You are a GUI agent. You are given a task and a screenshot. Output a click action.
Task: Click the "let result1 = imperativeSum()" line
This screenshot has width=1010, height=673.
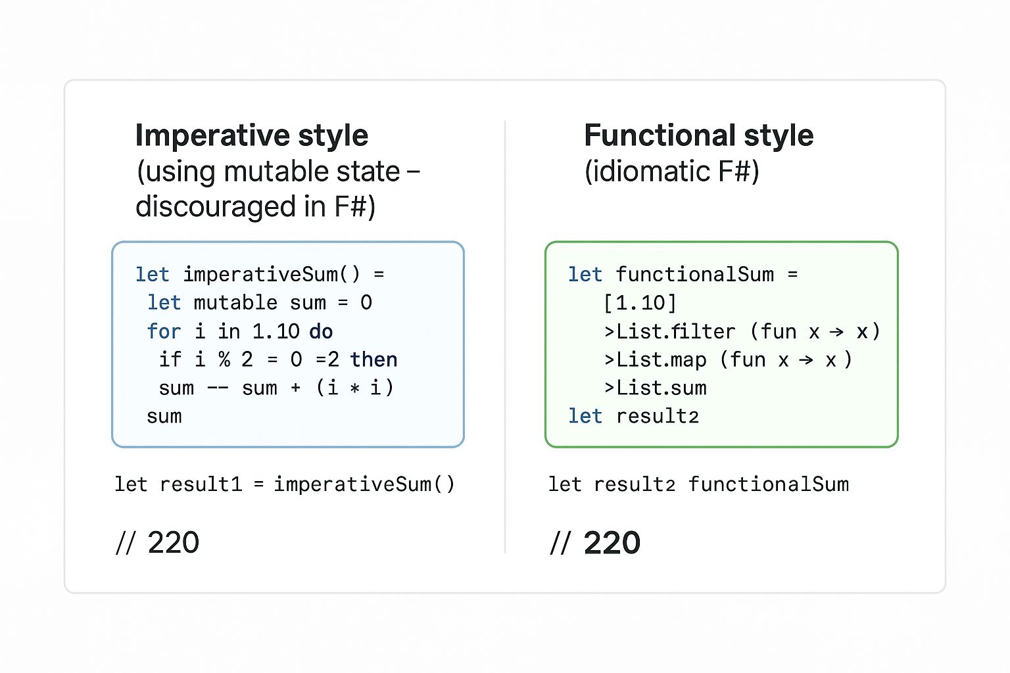(x=284, y=484)
